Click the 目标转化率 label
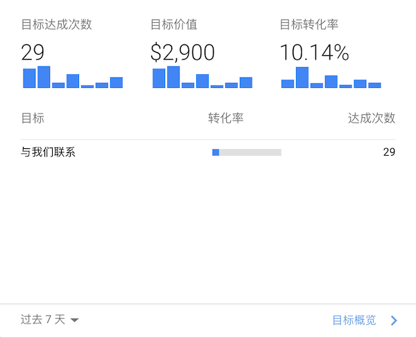 pyautogui.click(x=309, y=25)
